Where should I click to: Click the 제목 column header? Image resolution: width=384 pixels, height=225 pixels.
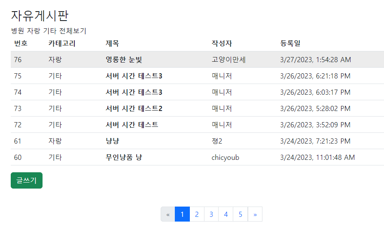112,43
